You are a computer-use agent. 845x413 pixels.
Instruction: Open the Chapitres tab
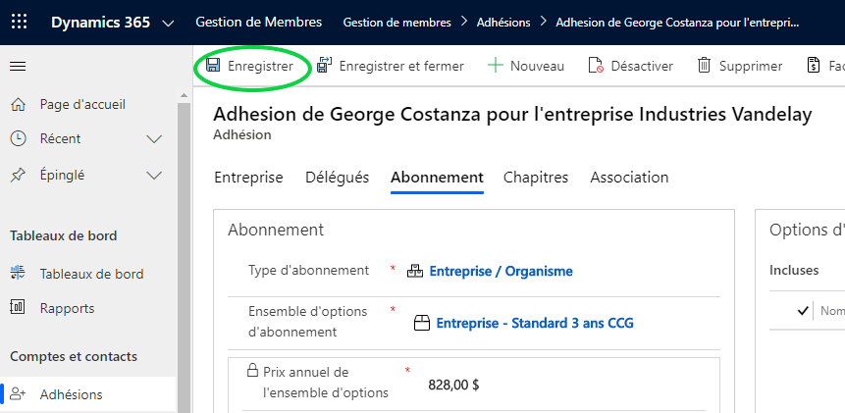[x=536, y=178]
